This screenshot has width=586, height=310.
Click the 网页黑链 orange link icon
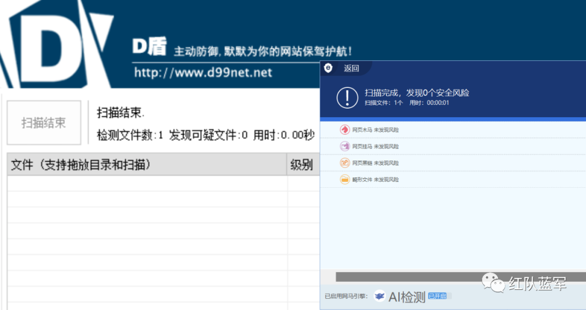tap(345, 163)
